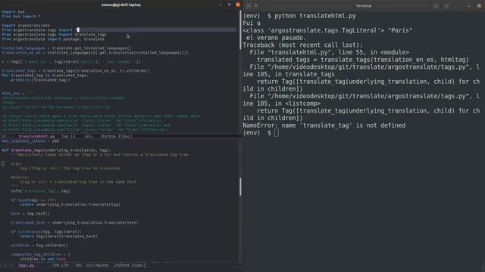
Task: Click 'Fui a' output line in Terminal
Action: (252, 23)
